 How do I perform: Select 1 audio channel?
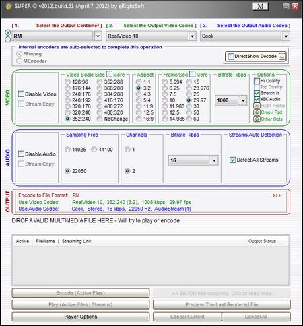pos(127,150)
